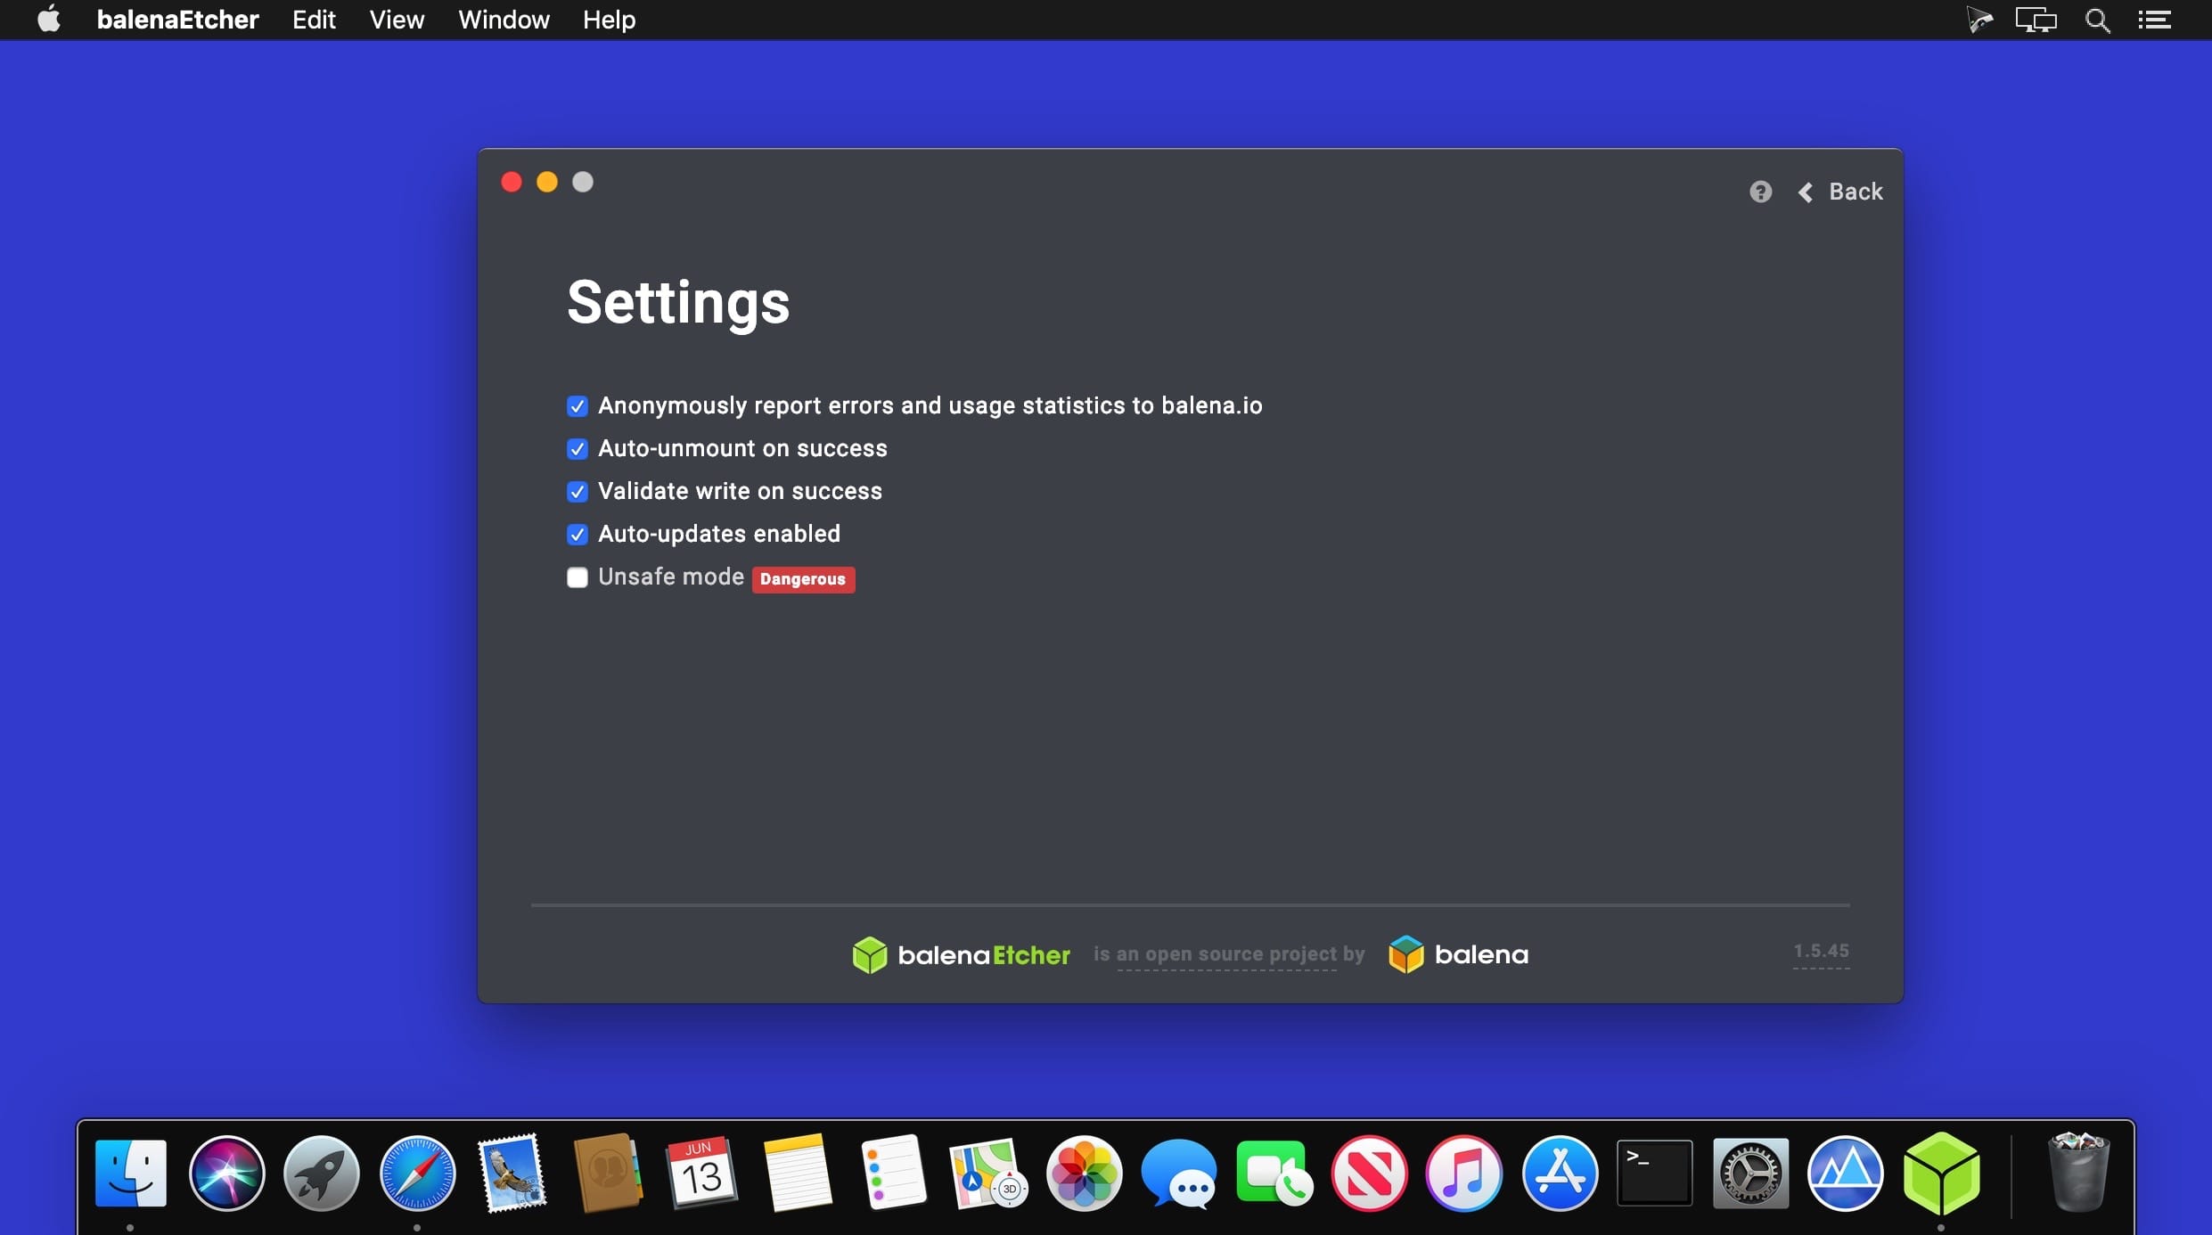
Task: Open balenaEtcher from the Dock
Action: coord(1941,1174)
